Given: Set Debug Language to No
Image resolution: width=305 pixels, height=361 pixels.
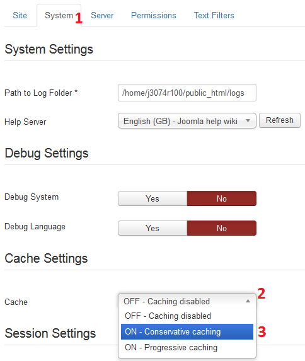Looking at the screenshot, I should pyautogui.click(x=222, y=228).
